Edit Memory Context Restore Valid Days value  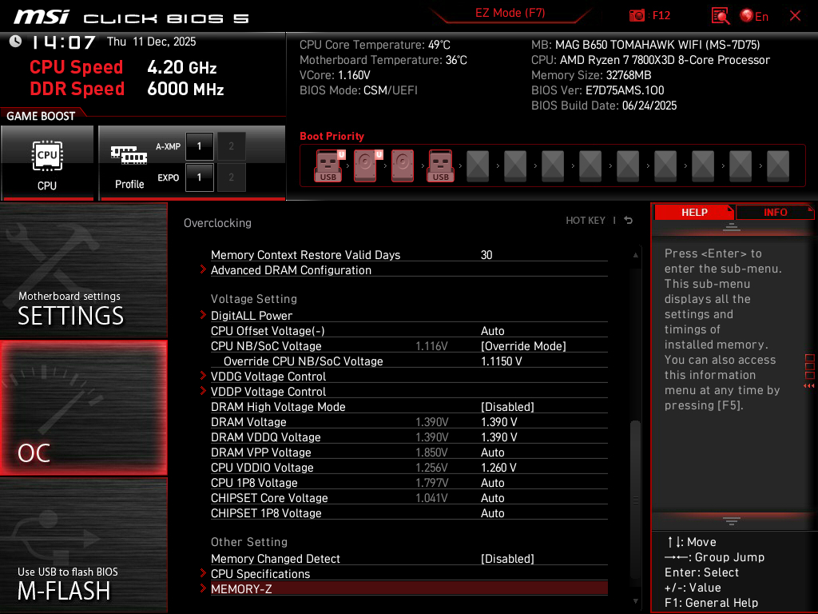tap(486, 255)
